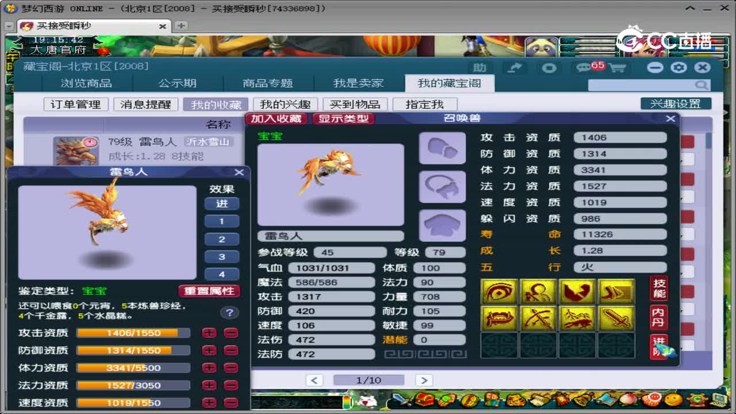Click the bottom armor pet equipment slot
This screenshot has height=414, width=736.
442,225
